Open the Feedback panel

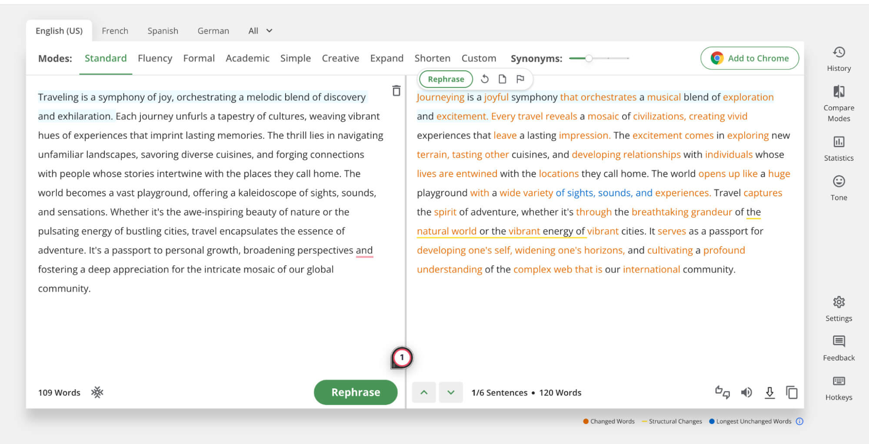839,348
